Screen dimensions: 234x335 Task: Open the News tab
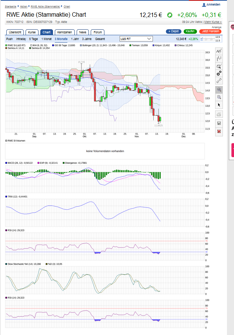tap(83, 32)
